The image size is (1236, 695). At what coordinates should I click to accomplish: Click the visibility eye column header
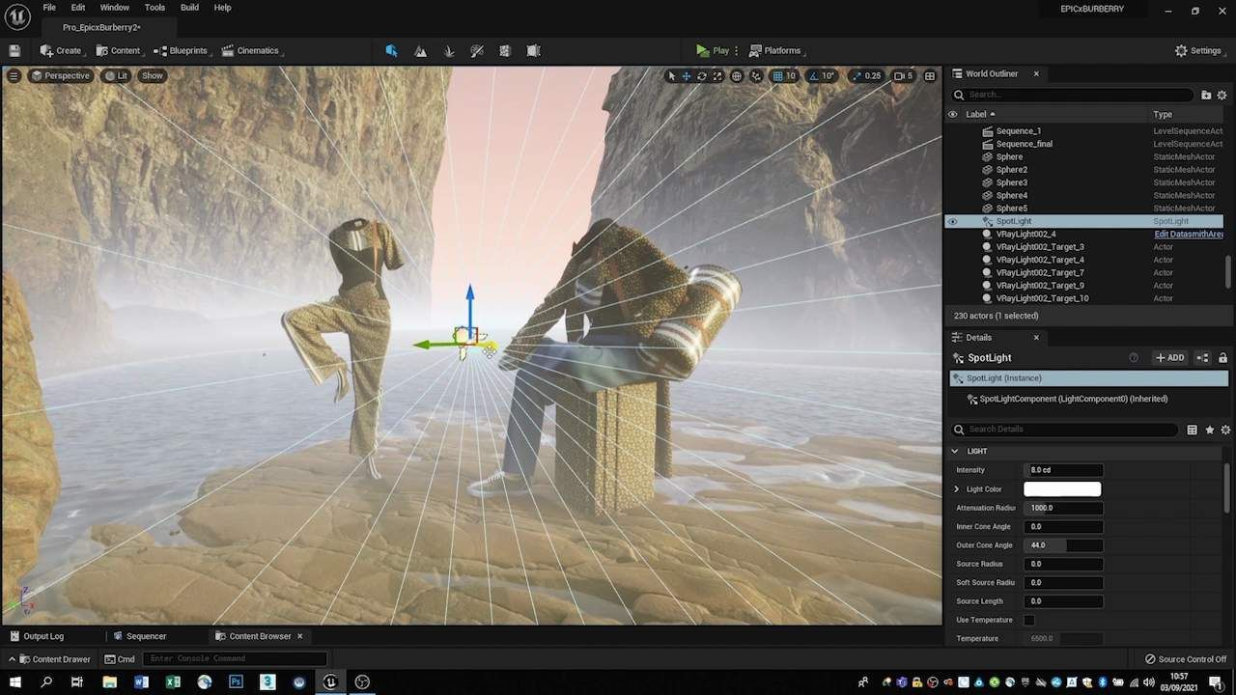tap(952, 114)
